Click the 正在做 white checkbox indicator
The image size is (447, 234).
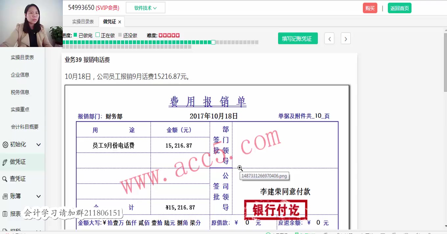click(98, 35)
